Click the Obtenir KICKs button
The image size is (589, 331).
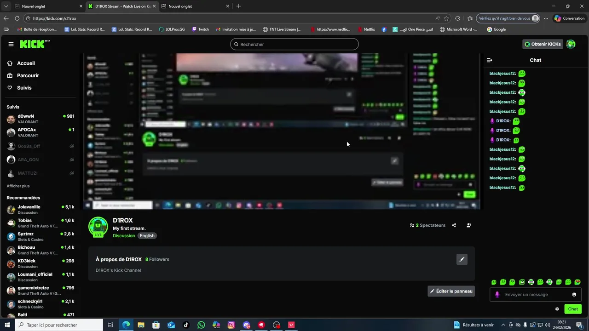click(x=543, y=44)
